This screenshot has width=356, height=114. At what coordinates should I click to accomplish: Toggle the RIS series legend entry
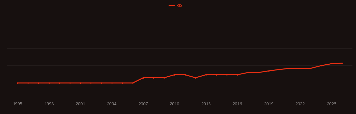point(176,6)
